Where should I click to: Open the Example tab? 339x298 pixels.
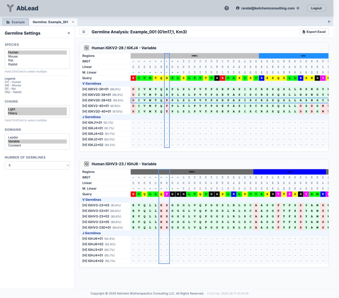[x=16, y=22]
